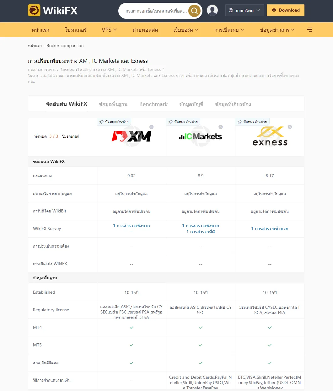Click XM's regulatory license cell
The height and width of the screenshot is (391, 333).
(132, 310)
